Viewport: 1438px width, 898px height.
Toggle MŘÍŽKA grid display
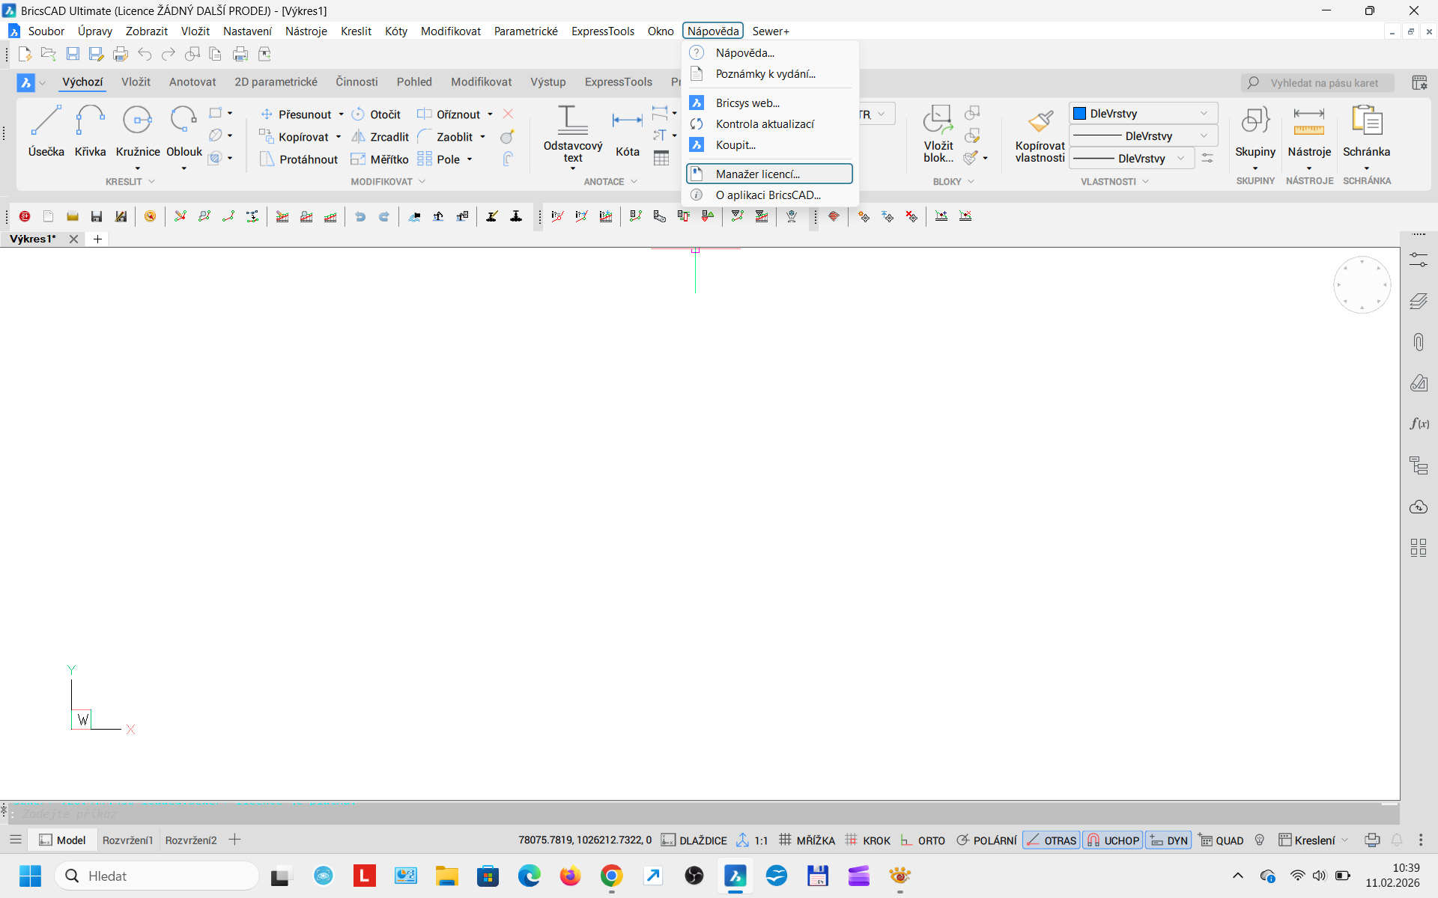[807, 840]
